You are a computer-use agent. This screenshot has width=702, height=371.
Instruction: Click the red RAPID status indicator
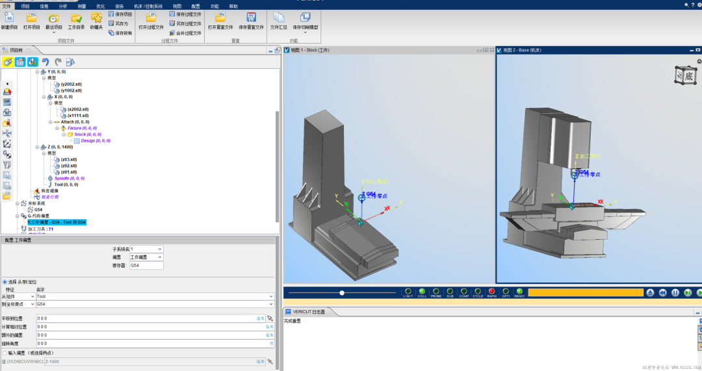tap(491, 291)
